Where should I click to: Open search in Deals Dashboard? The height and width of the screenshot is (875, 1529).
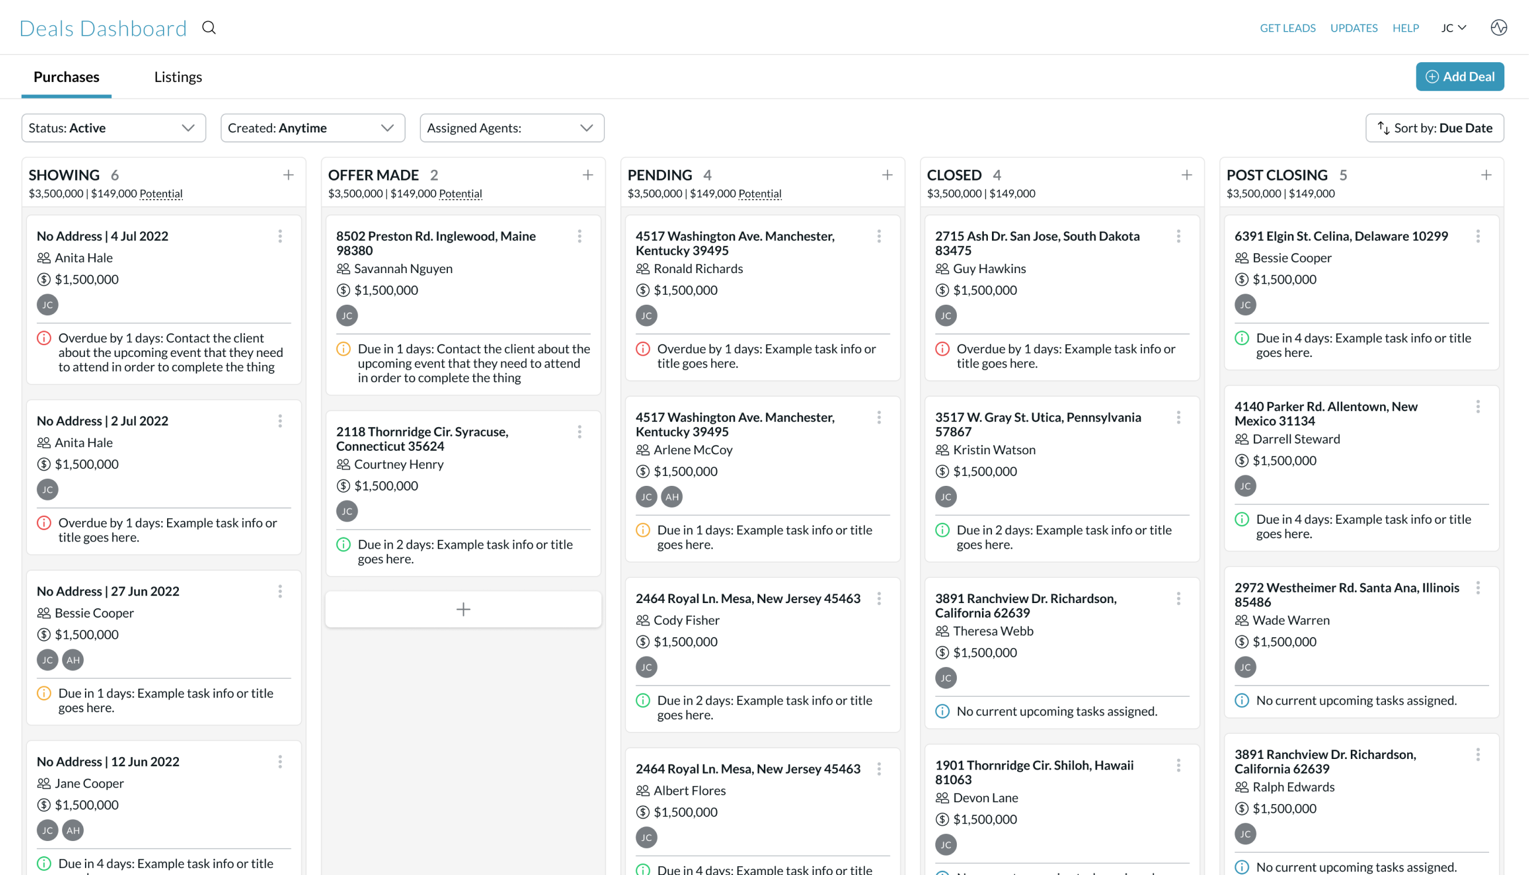(210, 28)
